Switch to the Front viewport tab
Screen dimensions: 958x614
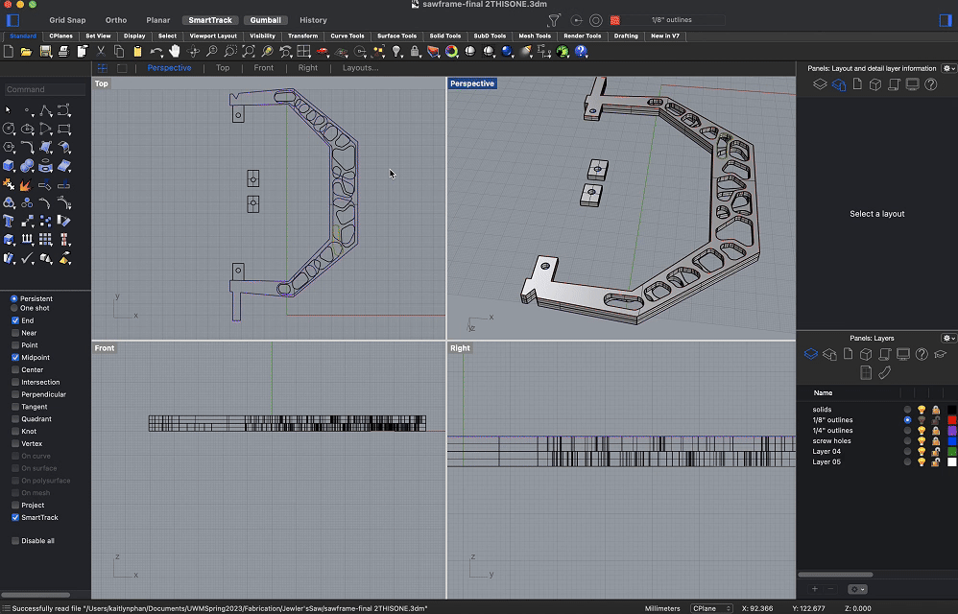[x=263, y=68]
